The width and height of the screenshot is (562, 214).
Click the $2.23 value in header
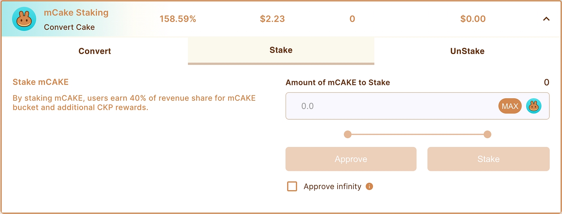[x=272, y=19]
